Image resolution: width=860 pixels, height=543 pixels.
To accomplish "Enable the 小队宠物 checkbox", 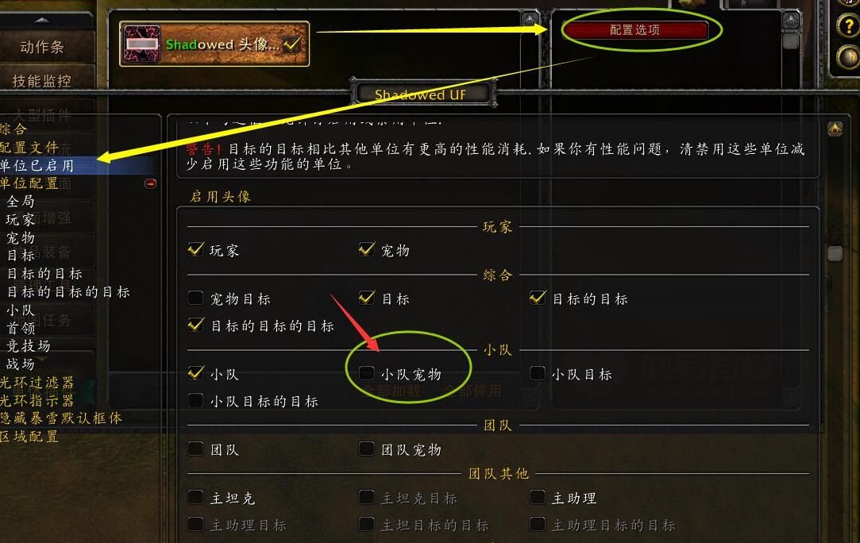I will [366, 374].
